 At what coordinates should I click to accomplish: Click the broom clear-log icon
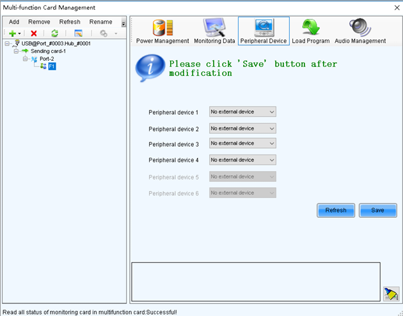click(391, 294)
